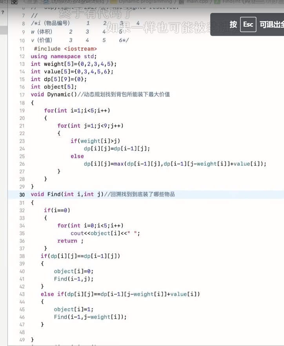Click the "cout<<object[i]<<" output statement
The height and width of the screenshot is (346, 284).
click(x=105, y=233)
